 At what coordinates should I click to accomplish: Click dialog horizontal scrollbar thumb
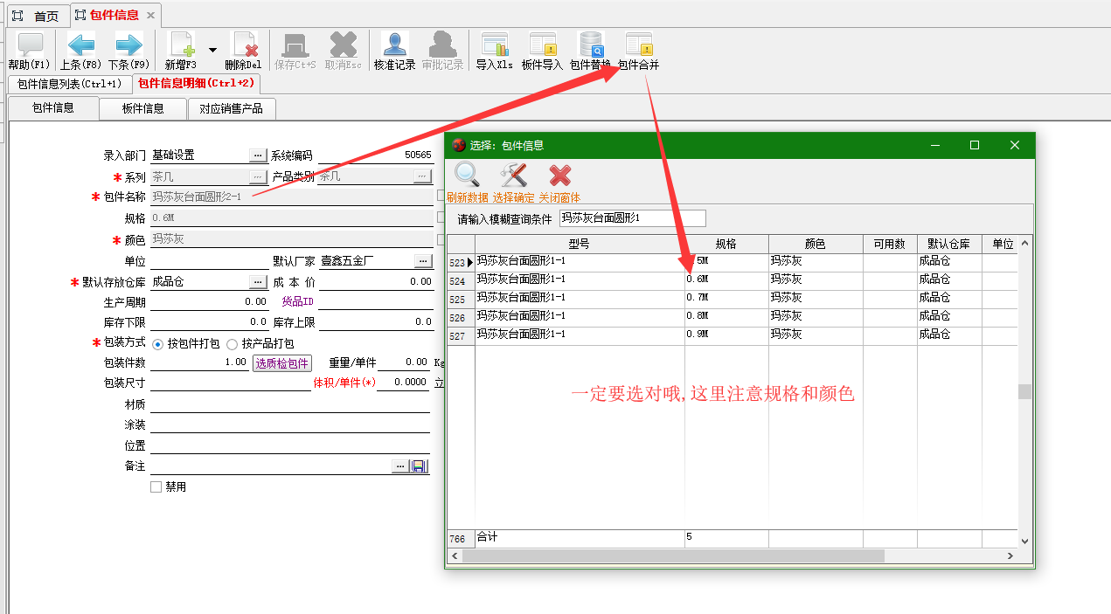tap(673, 555)
